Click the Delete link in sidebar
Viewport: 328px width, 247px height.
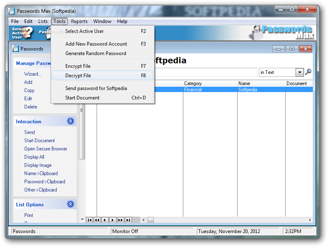31,107
